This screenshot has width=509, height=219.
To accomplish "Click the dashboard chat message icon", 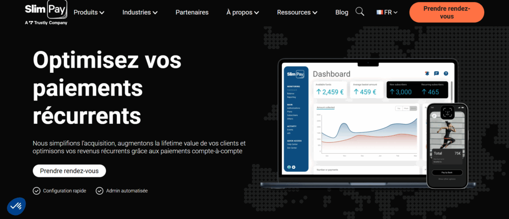I will click(x=436, y=73).
